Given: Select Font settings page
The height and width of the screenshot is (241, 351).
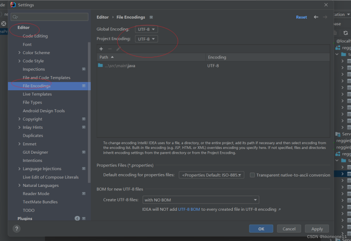Looking at the screenshot, I should click(x=27, y=44).
